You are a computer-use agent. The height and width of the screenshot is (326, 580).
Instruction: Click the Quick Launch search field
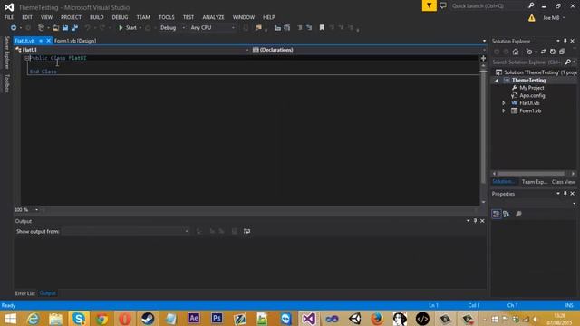tap(489, 6)
